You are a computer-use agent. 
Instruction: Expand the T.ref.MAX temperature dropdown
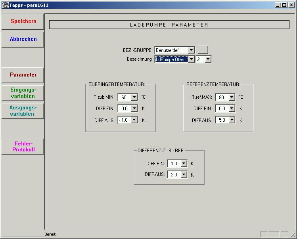tap(232, 97)
